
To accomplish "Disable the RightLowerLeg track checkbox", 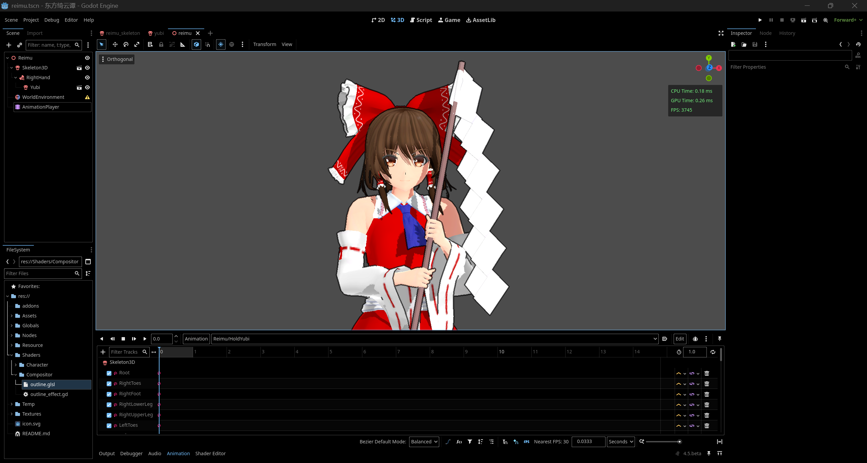I will pos(109,405).
